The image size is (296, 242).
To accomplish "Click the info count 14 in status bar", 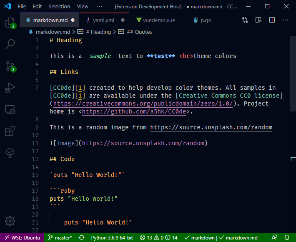I will coord(172,238).
